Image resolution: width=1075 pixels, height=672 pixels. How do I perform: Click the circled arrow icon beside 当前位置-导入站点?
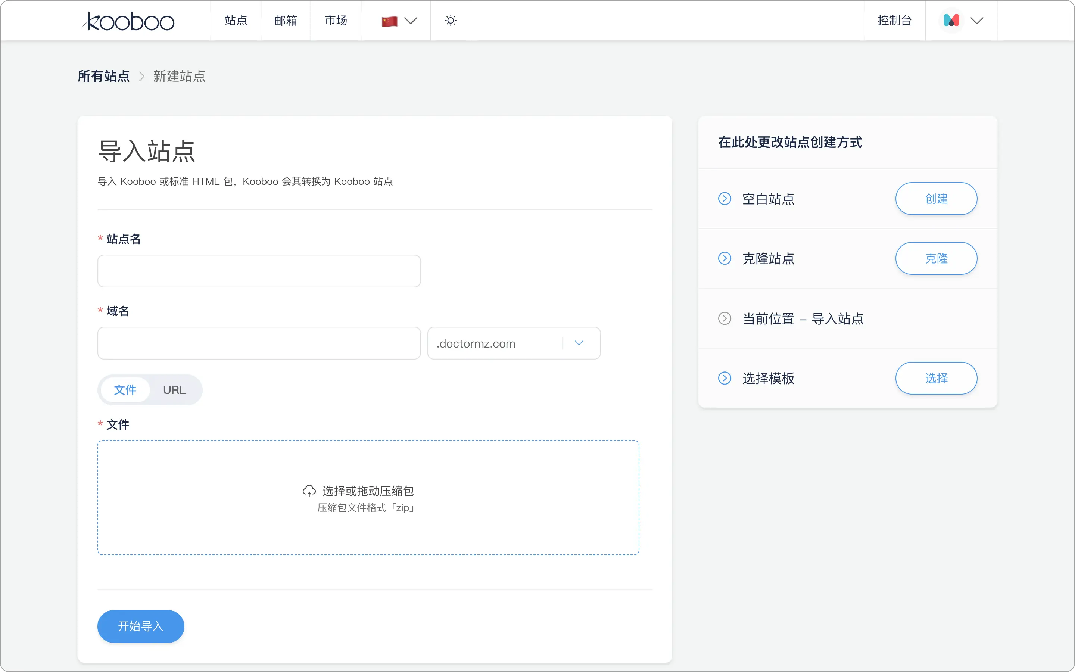725,318
